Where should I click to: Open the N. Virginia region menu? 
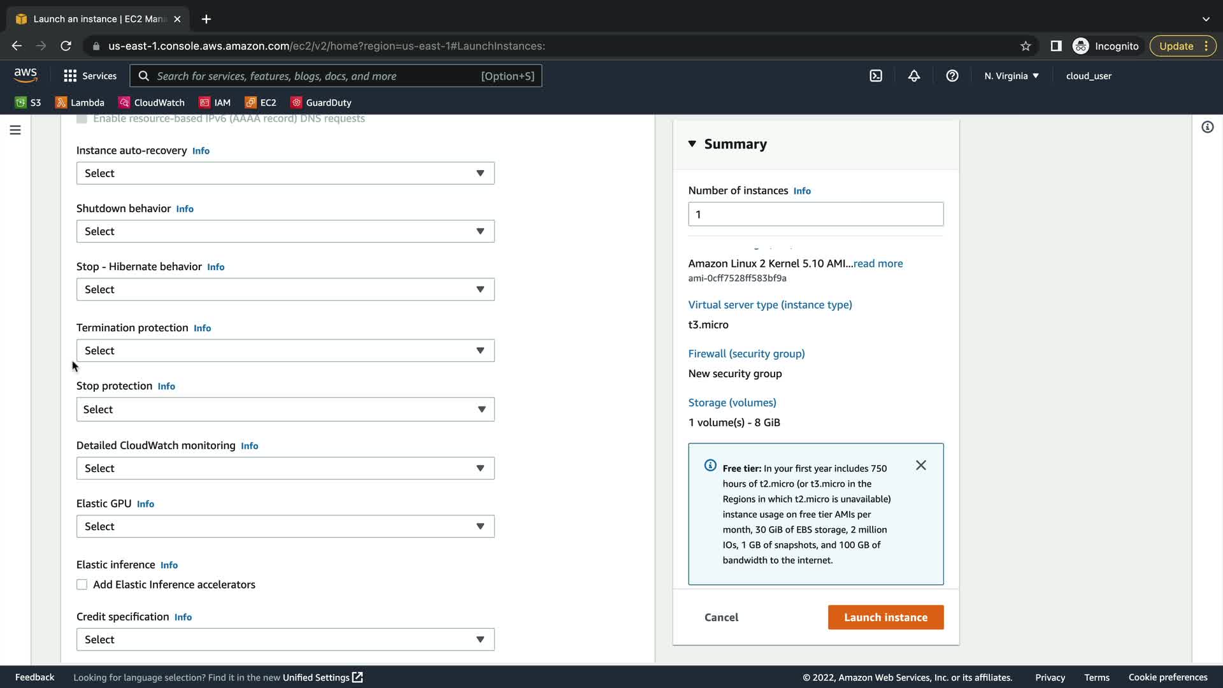point(1012,76)
